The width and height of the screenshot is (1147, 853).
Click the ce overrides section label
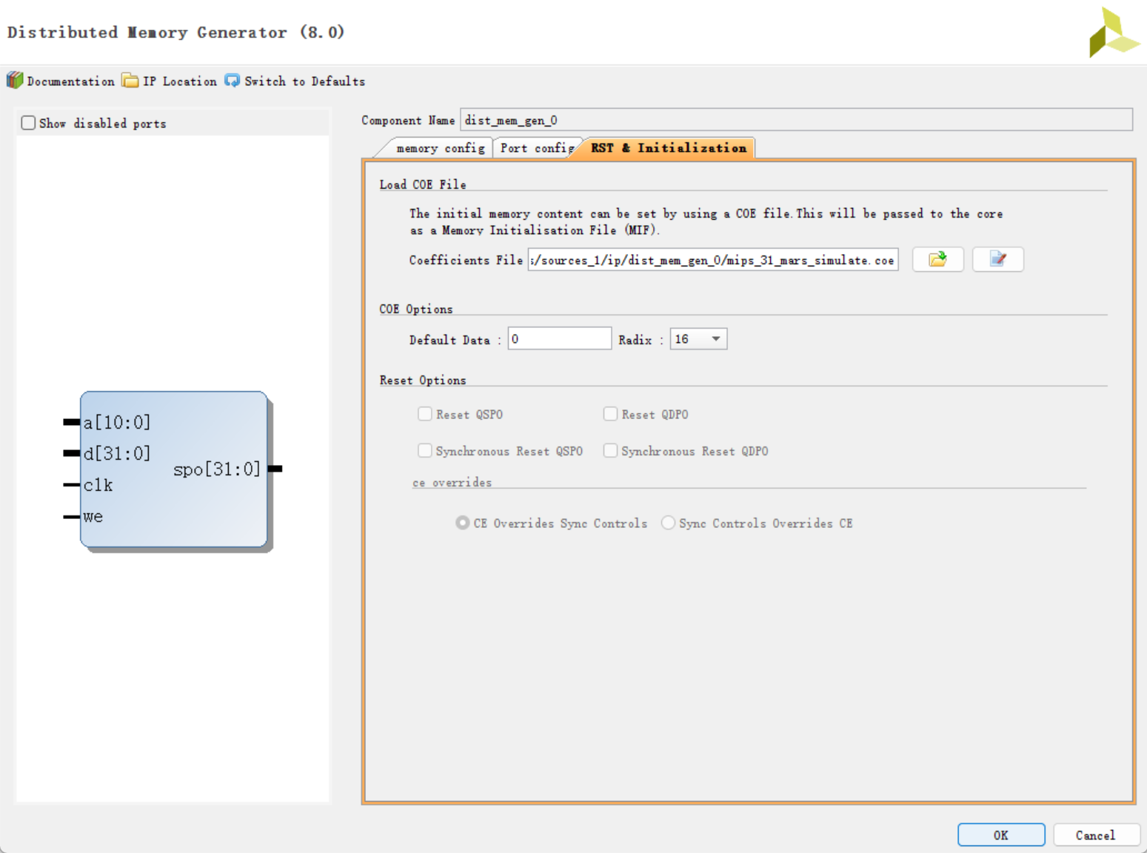click(452, 483)
